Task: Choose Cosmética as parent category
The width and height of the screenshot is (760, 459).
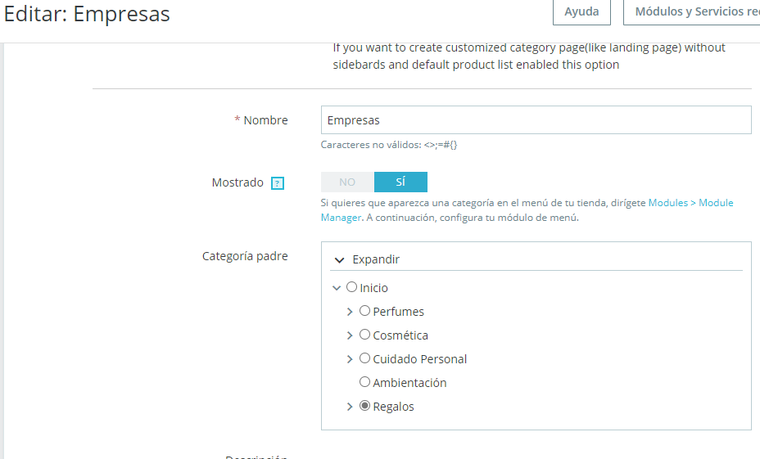Action: [365, 335]
